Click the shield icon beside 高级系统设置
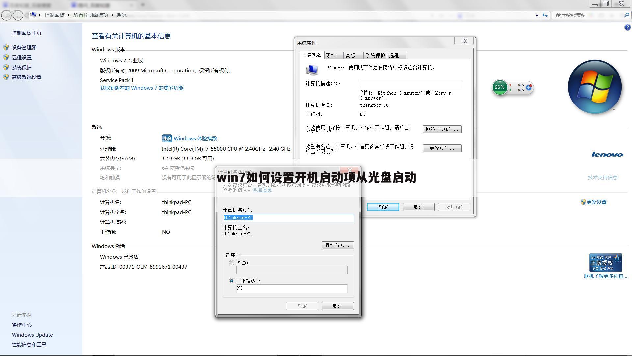The image size is (632, 356). coord(6,77)
